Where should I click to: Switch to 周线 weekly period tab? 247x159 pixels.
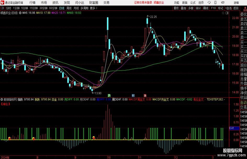point(69,8)
